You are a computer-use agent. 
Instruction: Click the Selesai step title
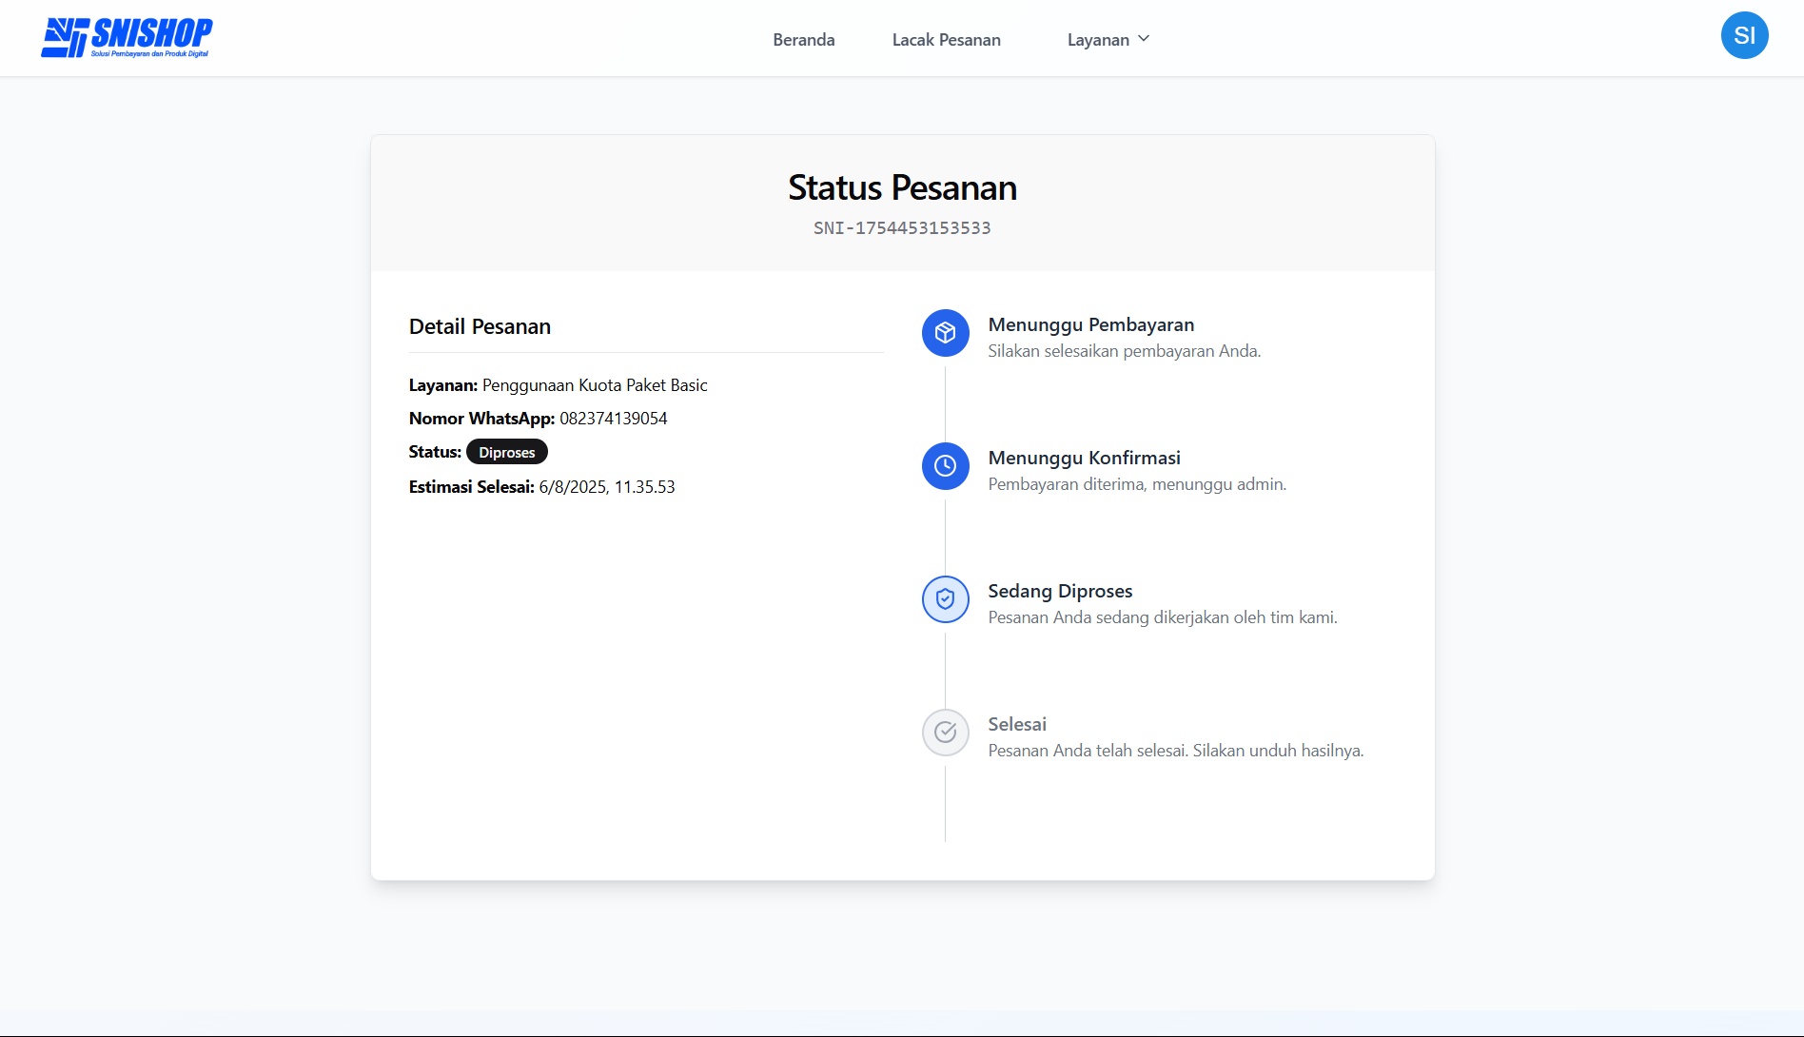pyautogui.click(x=1016, y=724)
